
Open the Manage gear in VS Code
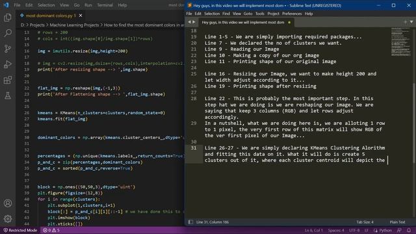click(x=8, y=218)
